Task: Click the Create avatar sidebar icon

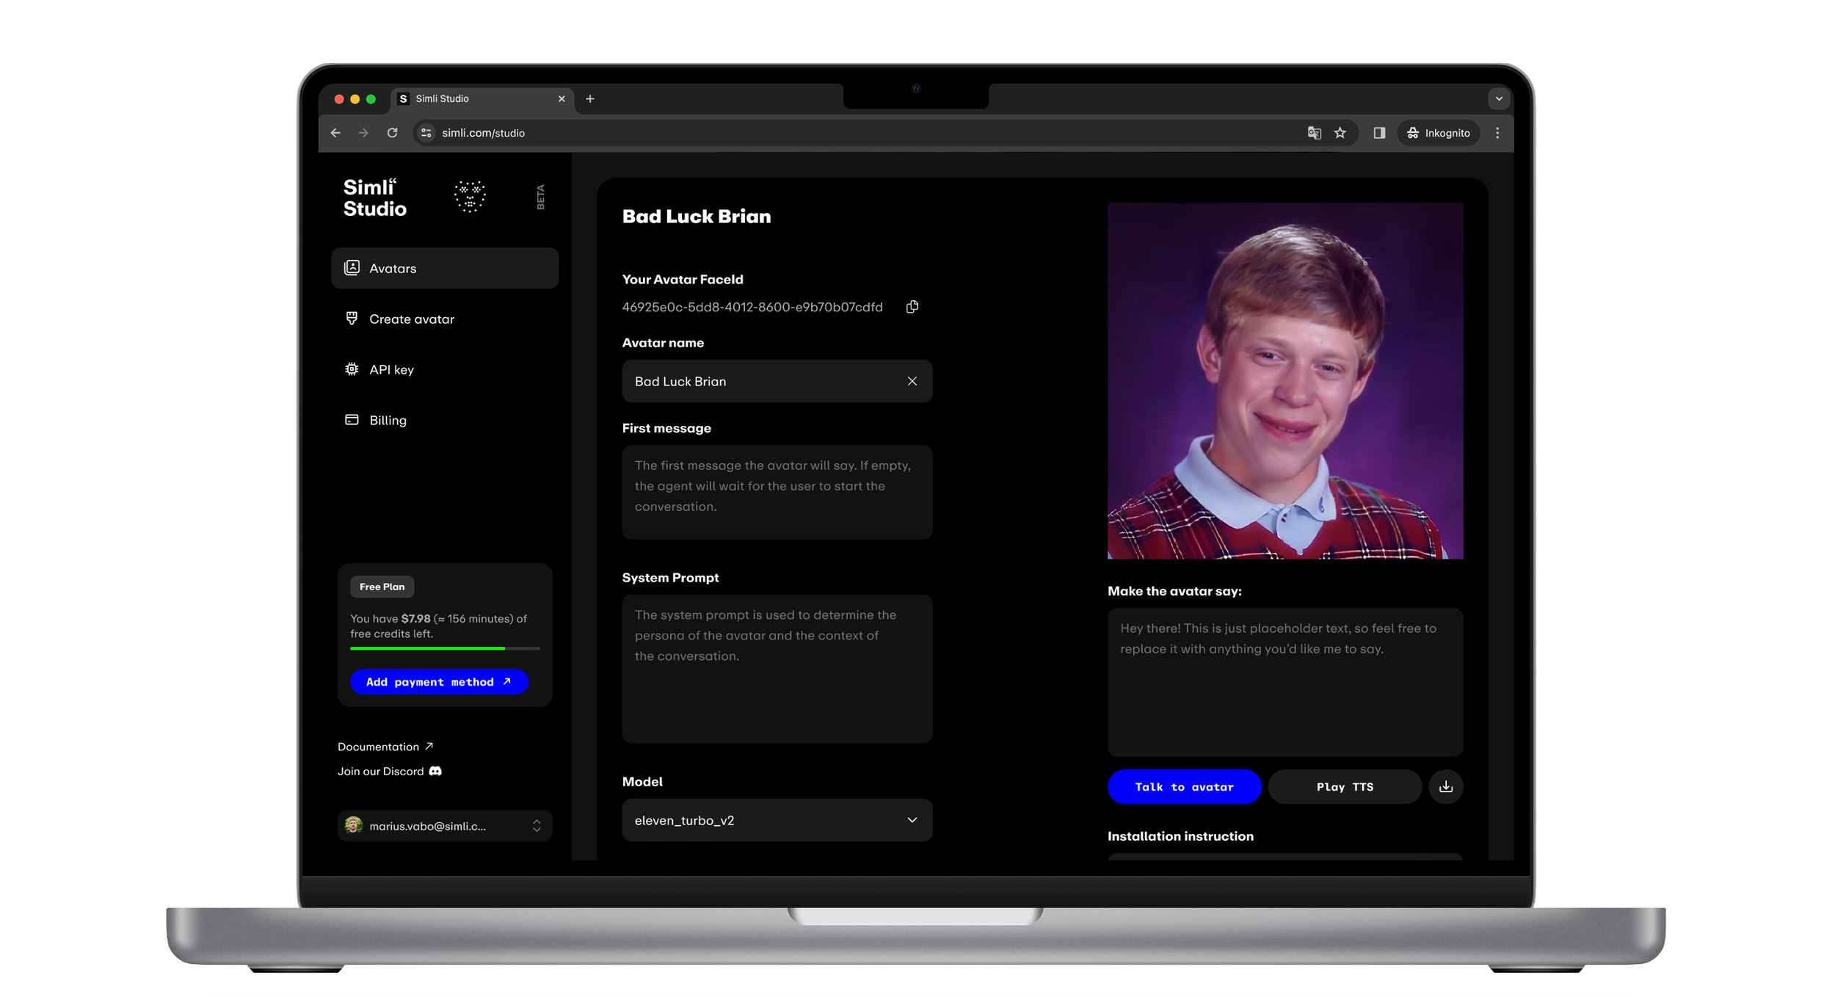Action: click(x=352, y=318)
